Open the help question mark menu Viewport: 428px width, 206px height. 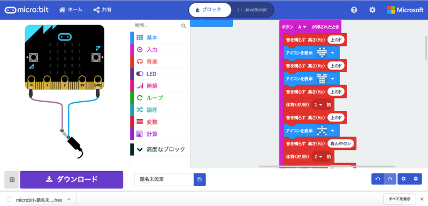point(354,10)
